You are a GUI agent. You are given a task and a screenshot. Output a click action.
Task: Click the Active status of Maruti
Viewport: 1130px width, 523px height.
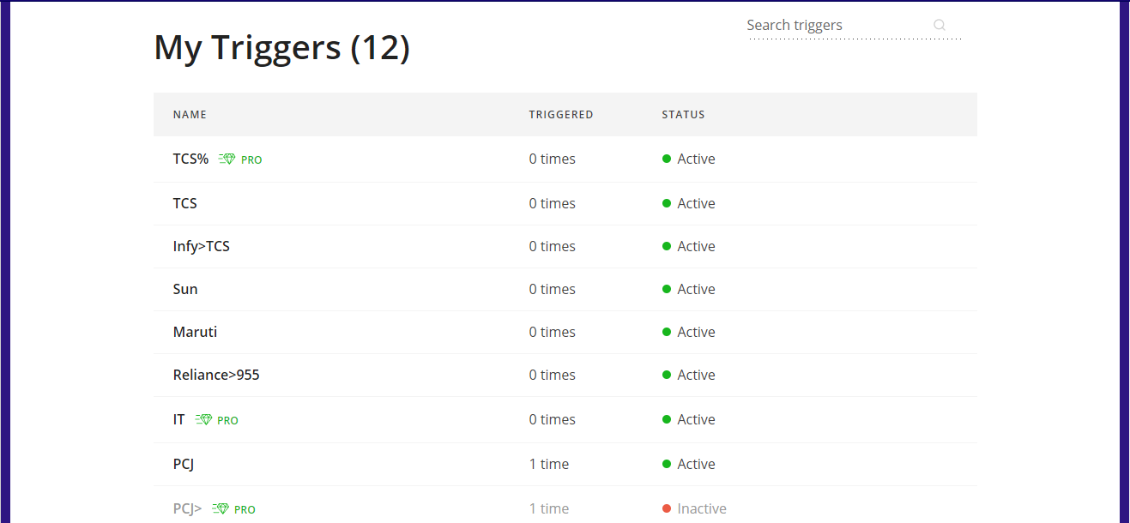coord(696,332)
